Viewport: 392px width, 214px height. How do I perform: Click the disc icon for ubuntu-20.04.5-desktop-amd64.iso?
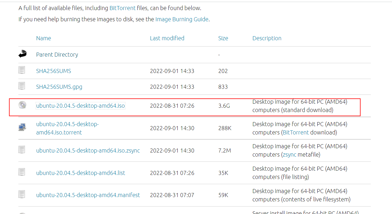(22, 105)
